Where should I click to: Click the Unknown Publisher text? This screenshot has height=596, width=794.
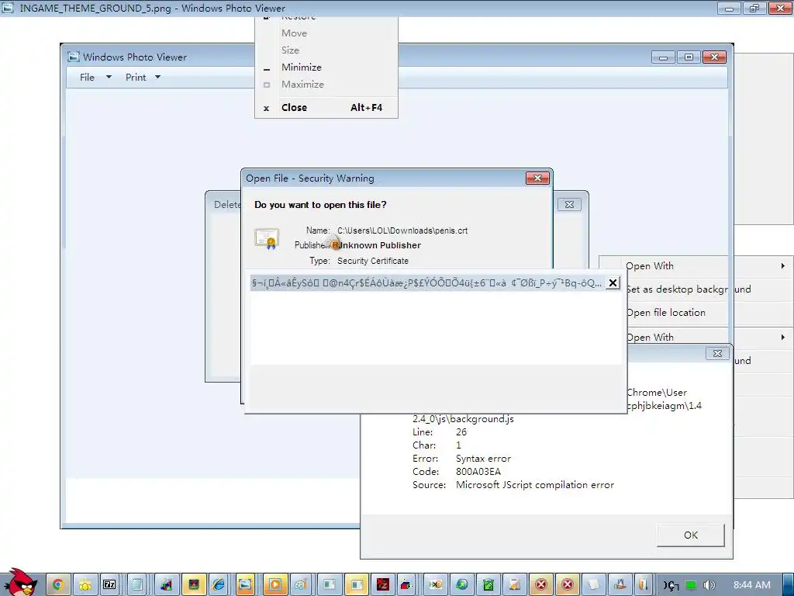[380, 245]
